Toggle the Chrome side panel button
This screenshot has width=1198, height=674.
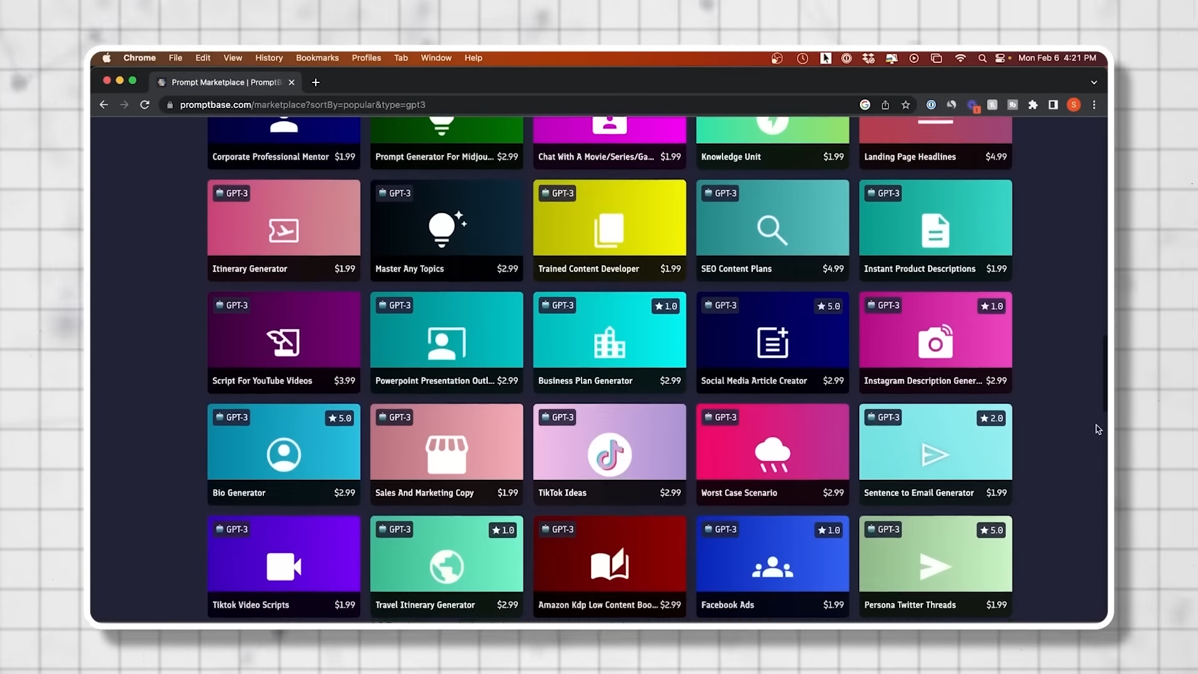tap(1053, 105)
